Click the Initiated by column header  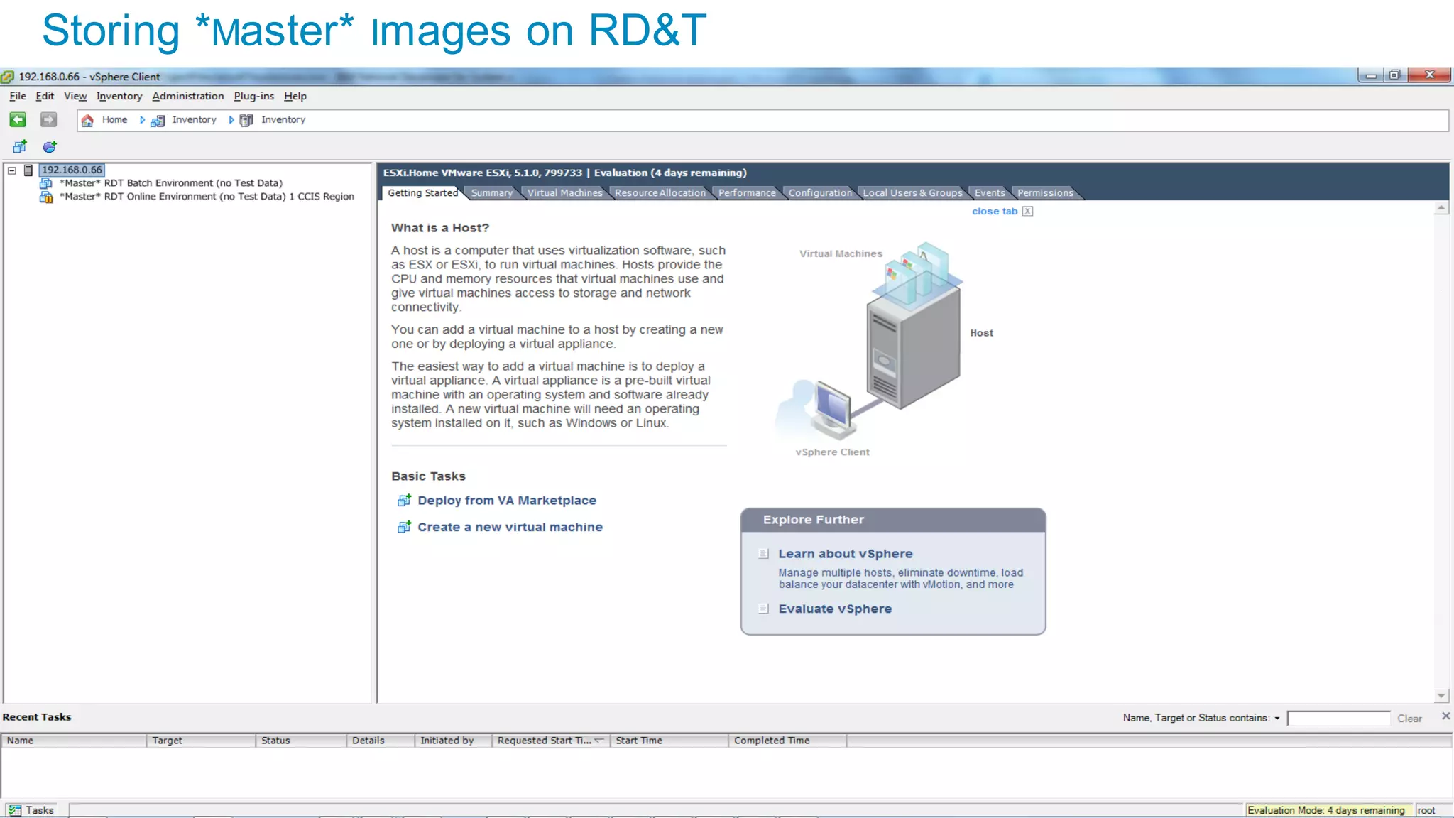(453, 741)
